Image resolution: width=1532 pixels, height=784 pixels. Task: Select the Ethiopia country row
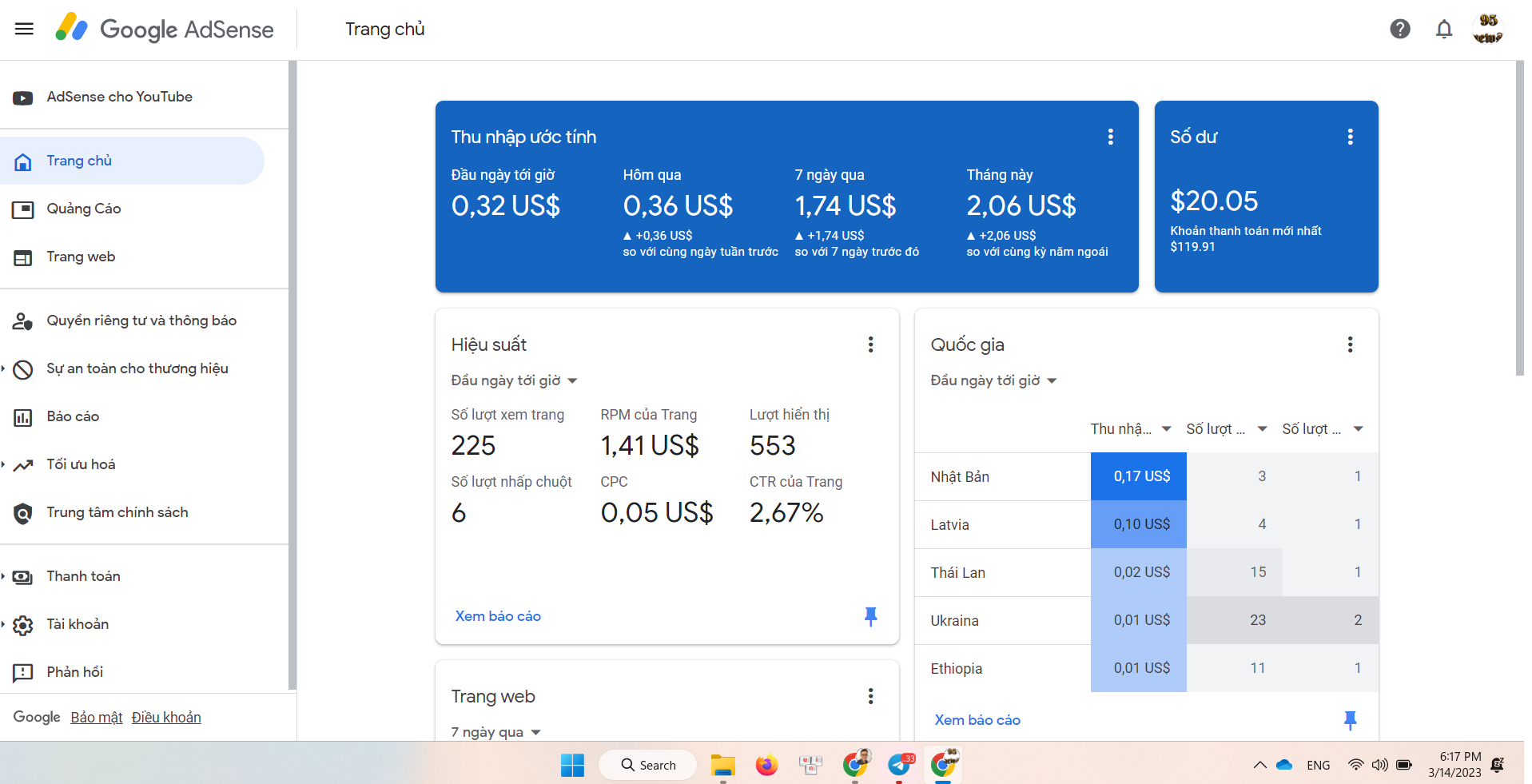1147,668
